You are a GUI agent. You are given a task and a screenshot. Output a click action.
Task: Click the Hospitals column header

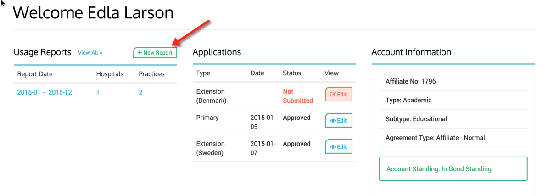click(110, 74)
